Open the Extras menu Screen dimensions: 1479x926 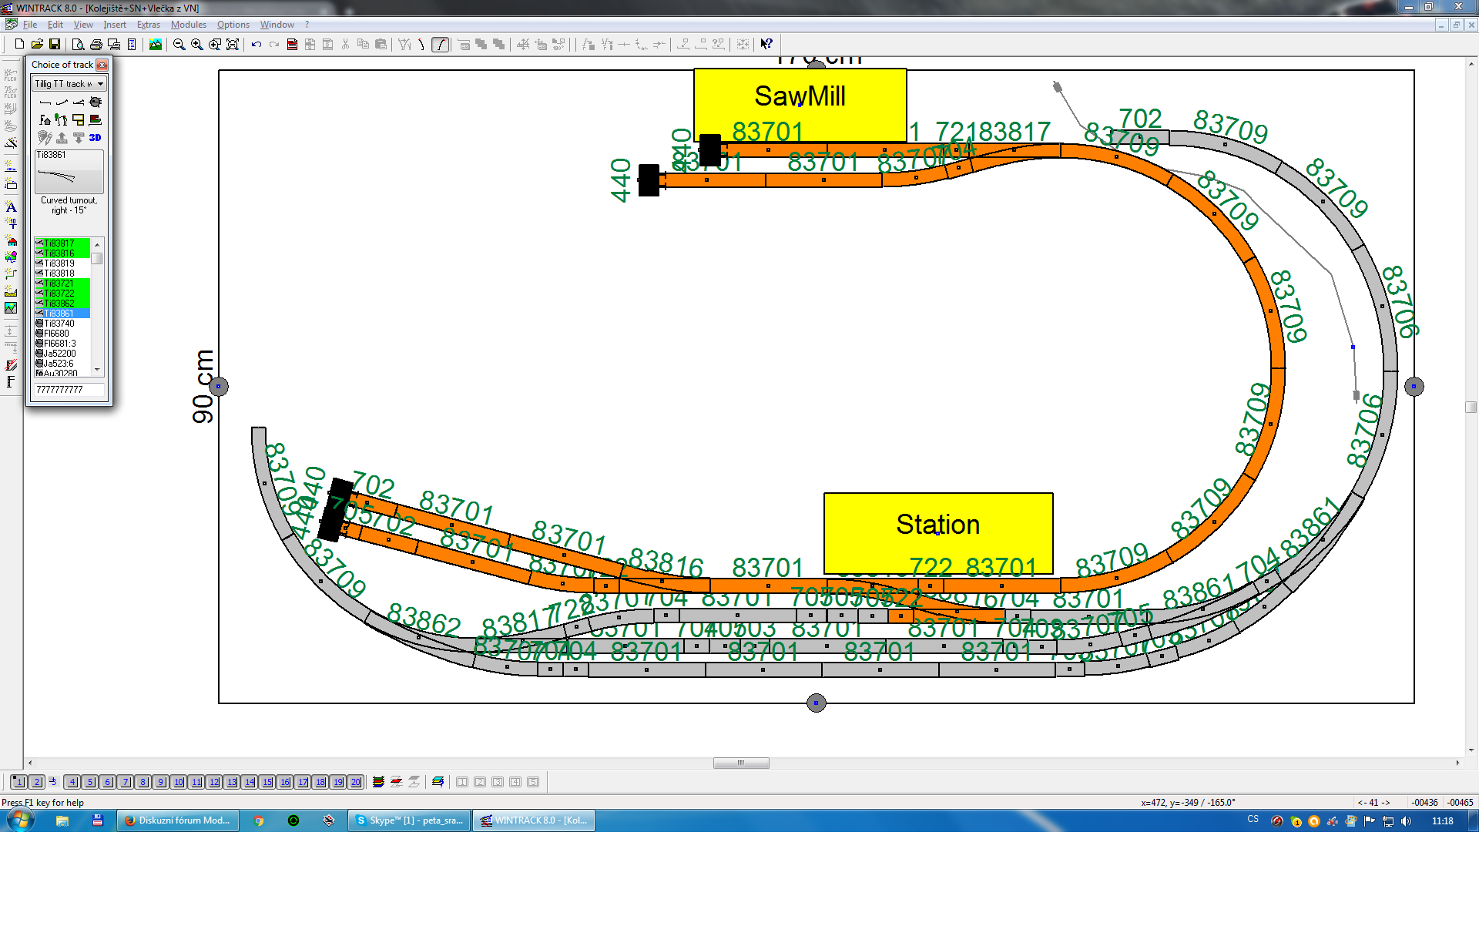pyautogui.click(x=148, y=25)
